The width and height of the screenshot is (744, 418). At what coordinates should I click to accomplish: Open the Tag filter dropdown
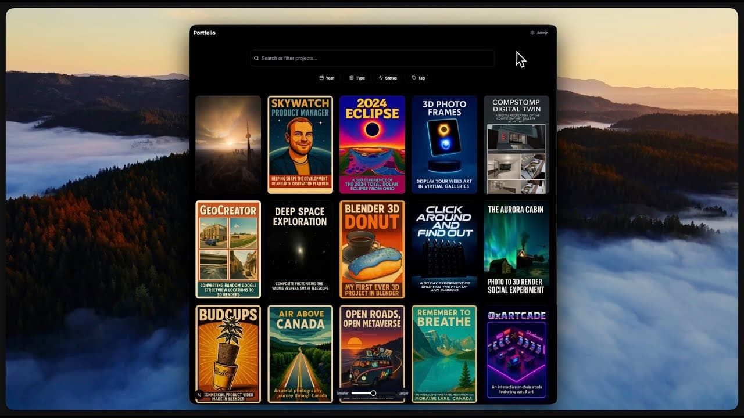point(419,78)
